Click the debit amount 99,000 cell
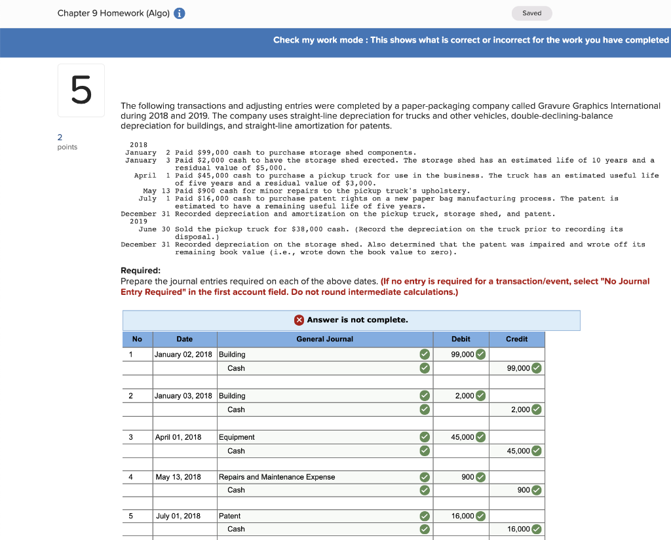Viewport: 671px width, 540px height. point(461,355)
